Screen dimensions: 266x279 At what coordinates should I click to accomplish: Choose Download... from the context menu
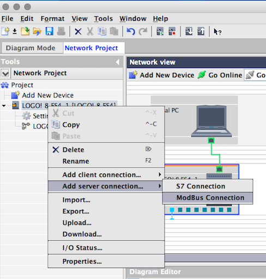106,234
